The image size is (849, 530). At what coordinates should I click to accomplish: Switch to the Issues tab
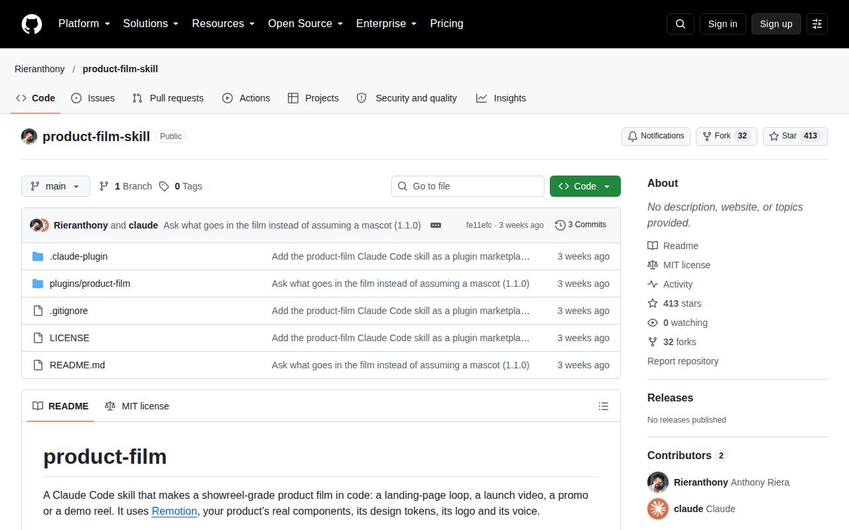coord(93,98)
